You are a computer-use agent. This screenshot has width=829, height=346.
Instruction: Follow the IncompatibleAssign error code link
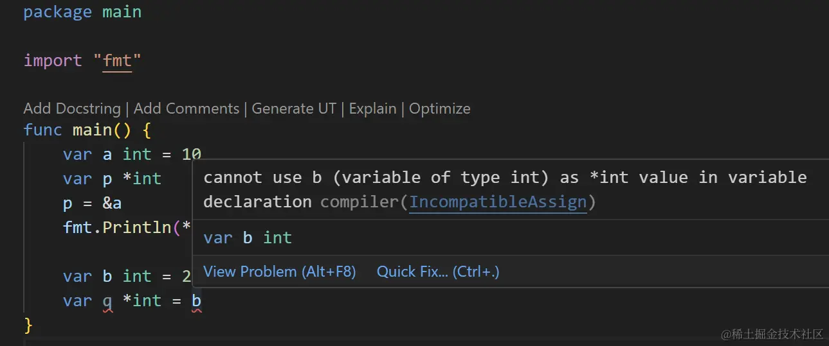click(x=498, y=202)
